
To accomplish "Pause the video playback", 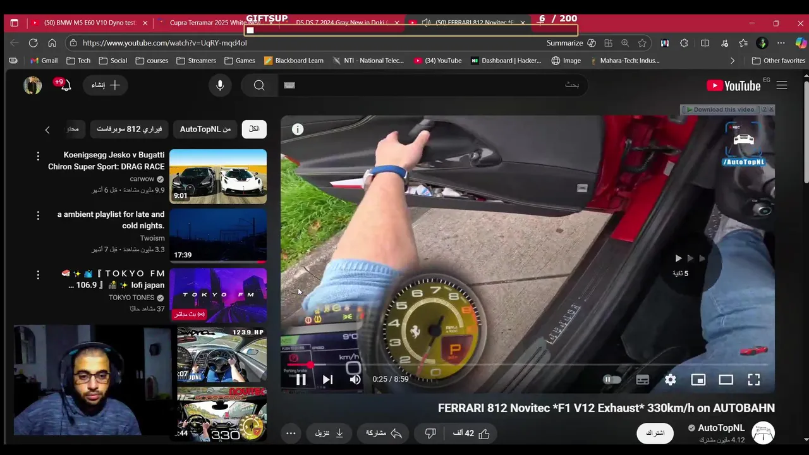I will pyautogui.click(x=301, y=379).
